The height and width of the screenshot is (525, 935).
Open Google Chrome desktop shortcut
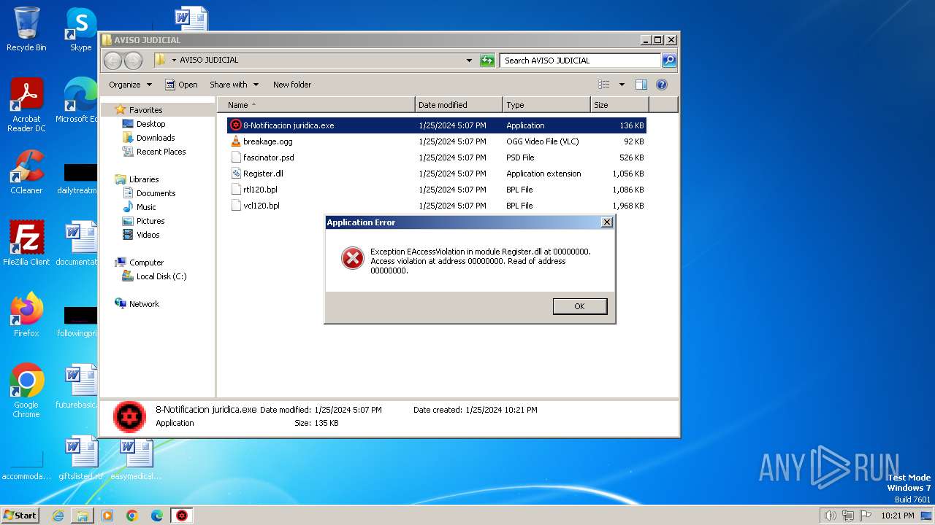26,391
